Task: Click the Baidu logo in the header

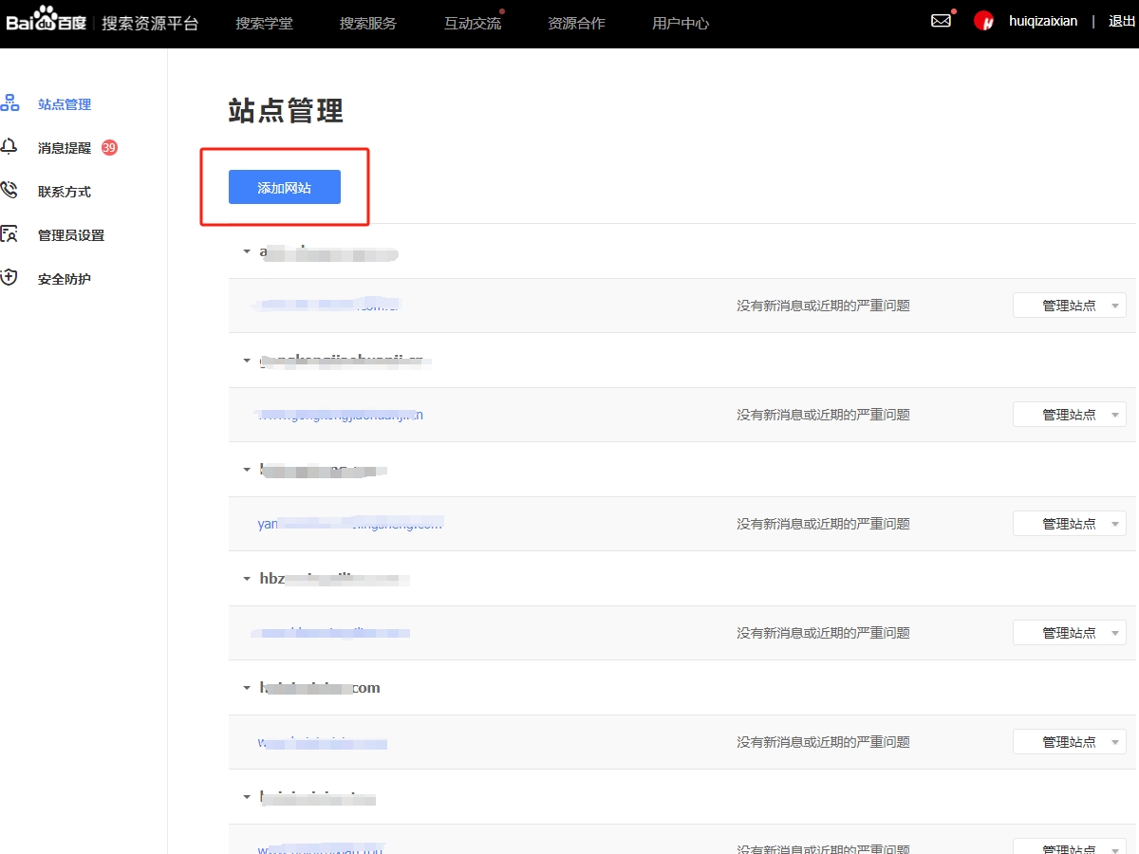Action: [46, 21]
